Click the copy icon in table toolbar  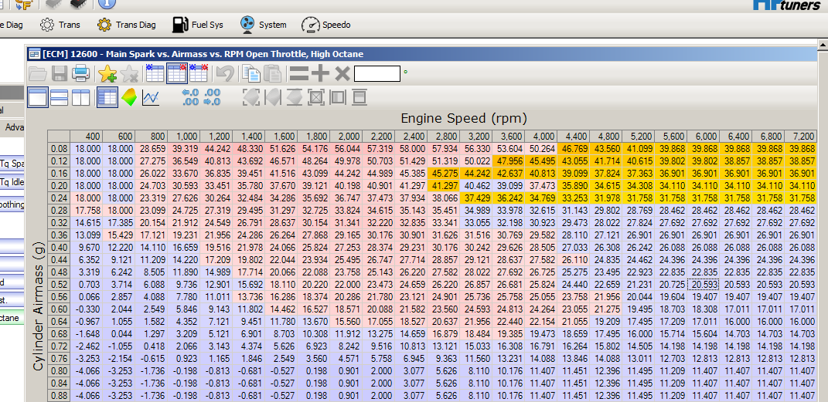(x=250, y=74)
